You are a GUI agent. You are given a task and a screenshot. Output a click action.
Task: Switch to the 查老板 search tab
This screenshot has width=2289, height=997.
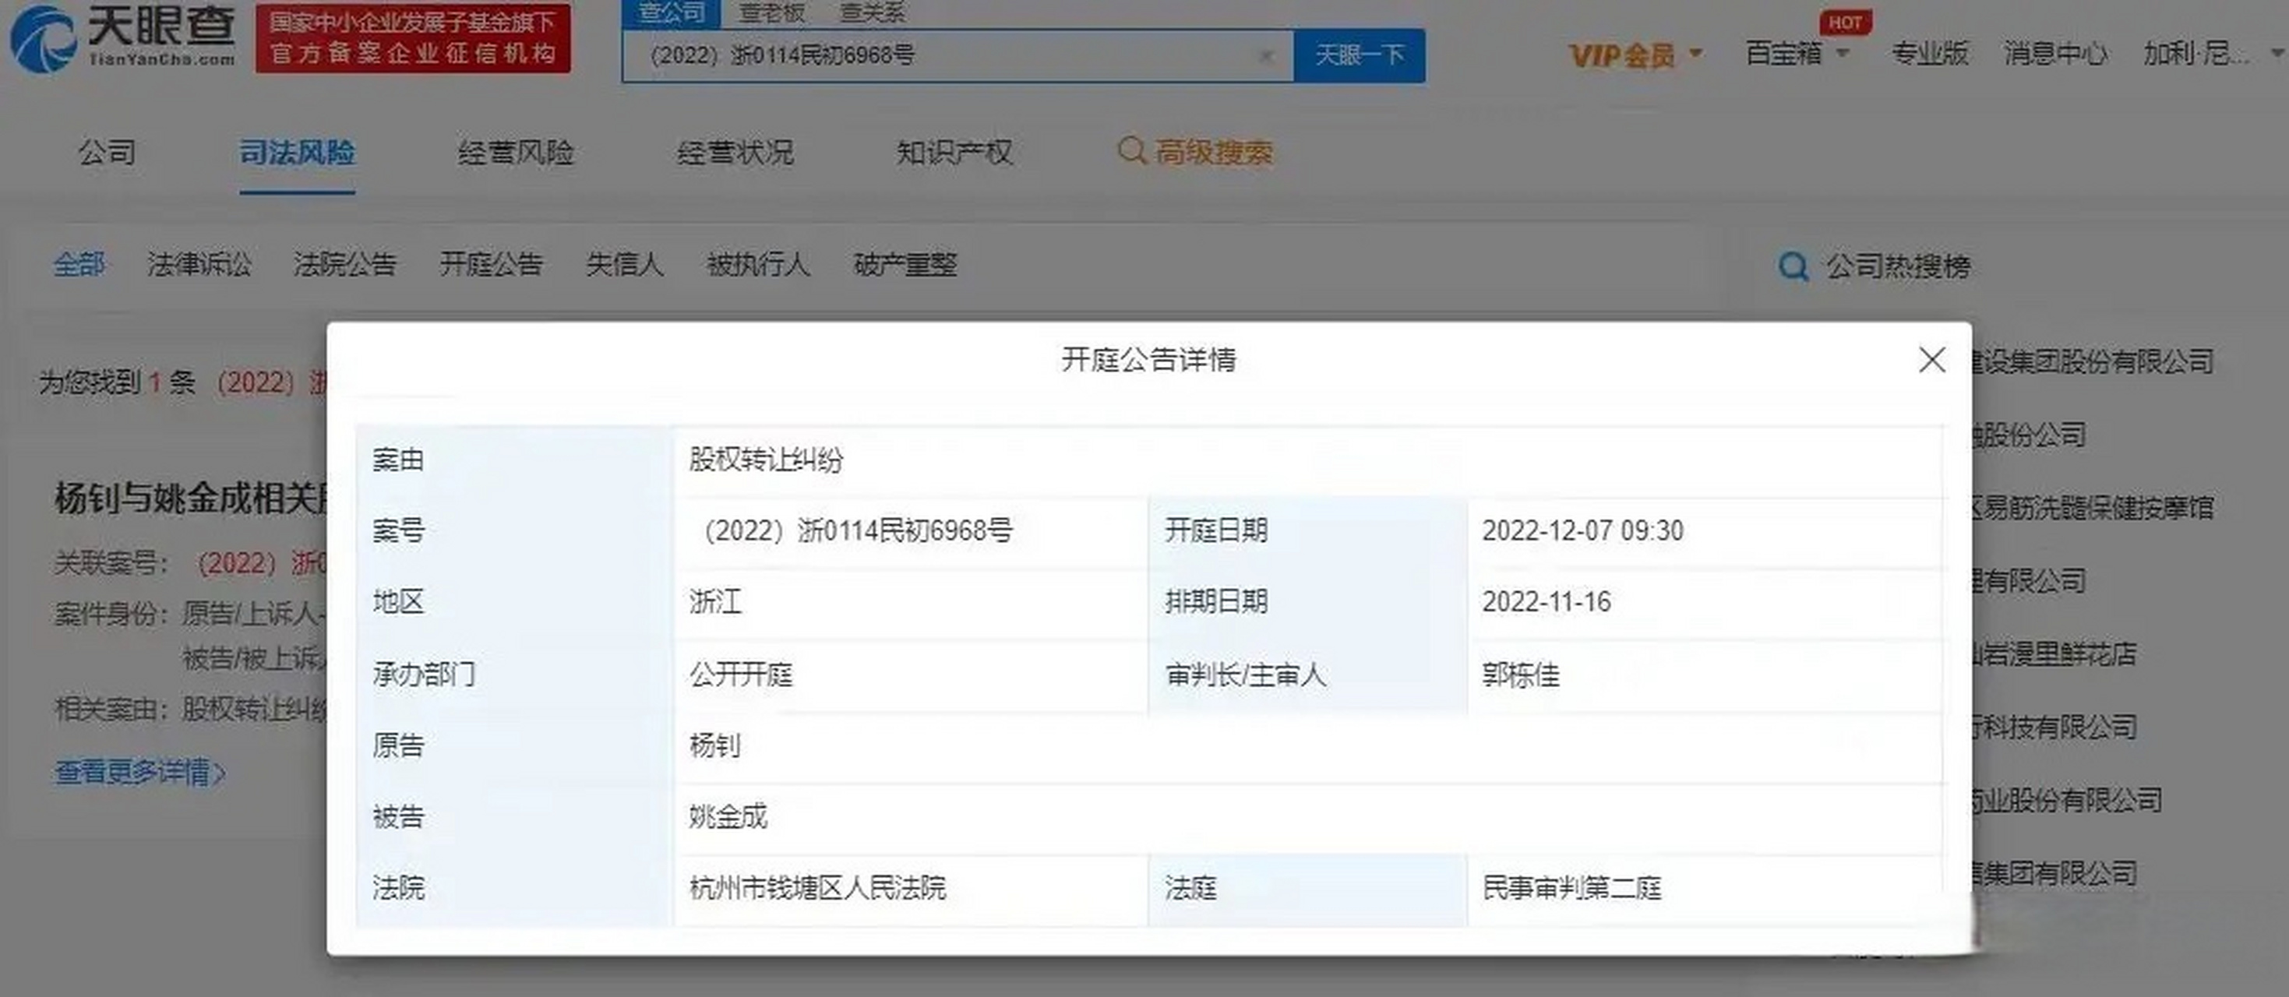[x=771, y=12]
